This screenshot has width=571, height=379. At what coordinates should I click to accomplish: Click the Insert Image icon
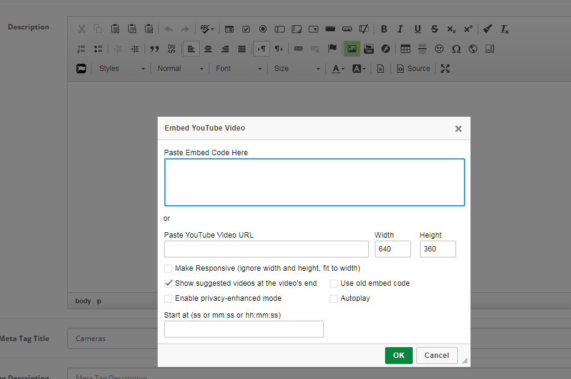[352, 49]
